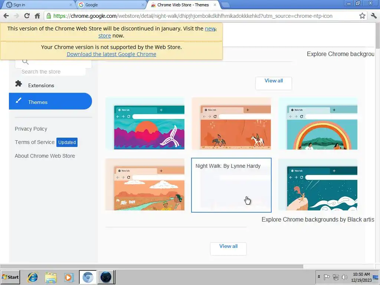Open Windows Explorer folder on taskbar

[50, 277]
